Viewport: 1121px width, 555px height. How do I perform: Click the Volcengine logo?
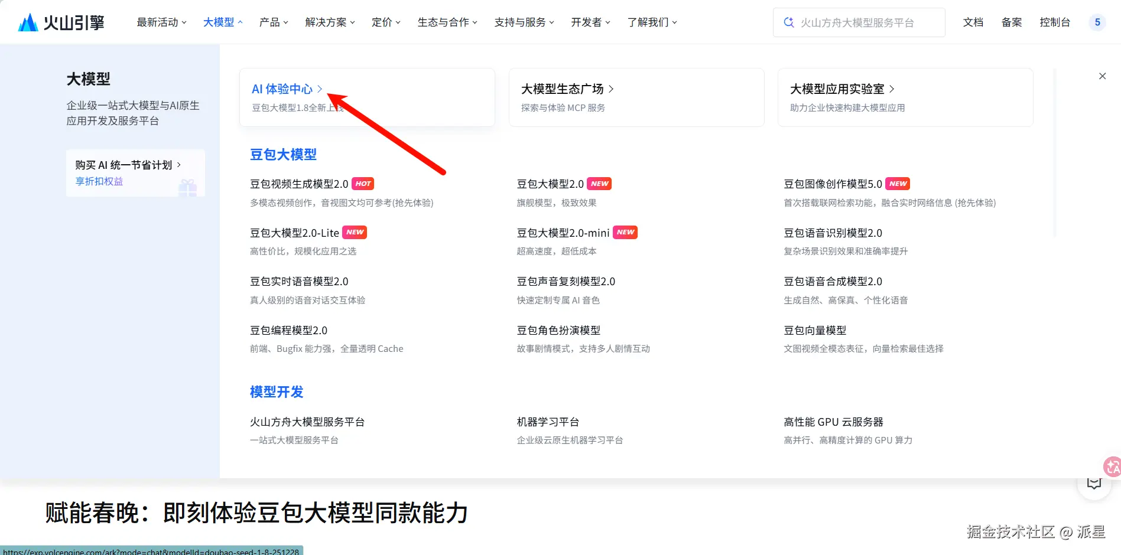point(61,22)
